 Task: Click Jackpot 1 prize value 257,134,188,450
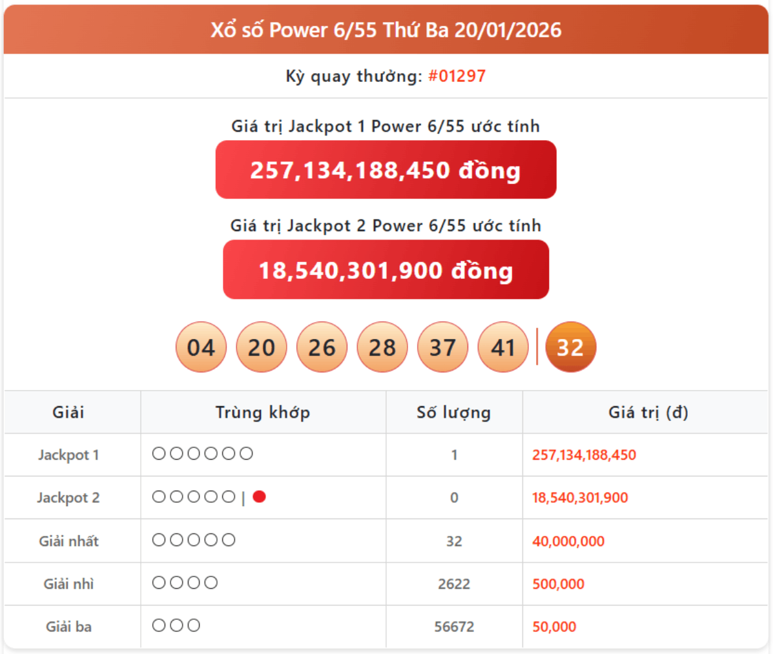point(584,455)
